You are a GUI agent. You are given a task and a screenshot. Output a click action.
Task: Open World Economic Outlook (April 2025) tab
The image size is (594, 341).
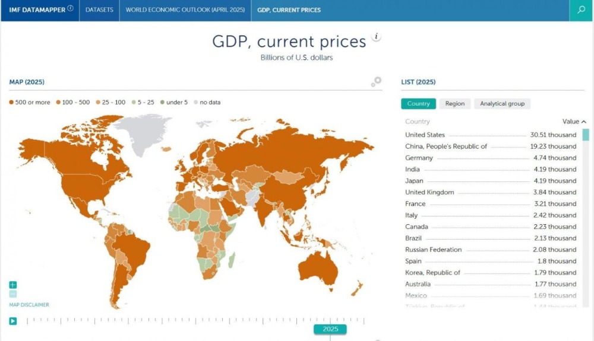point(185,10)
